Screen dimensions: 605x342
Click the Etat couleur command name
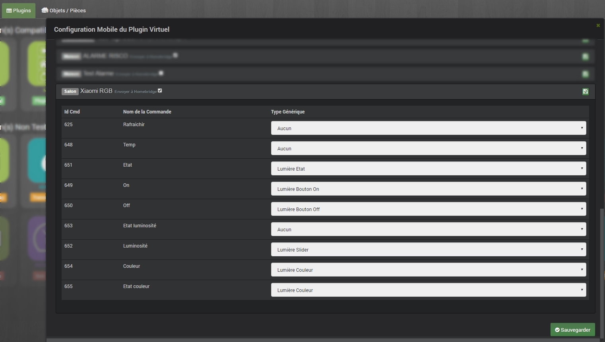[x=136, y=286]
